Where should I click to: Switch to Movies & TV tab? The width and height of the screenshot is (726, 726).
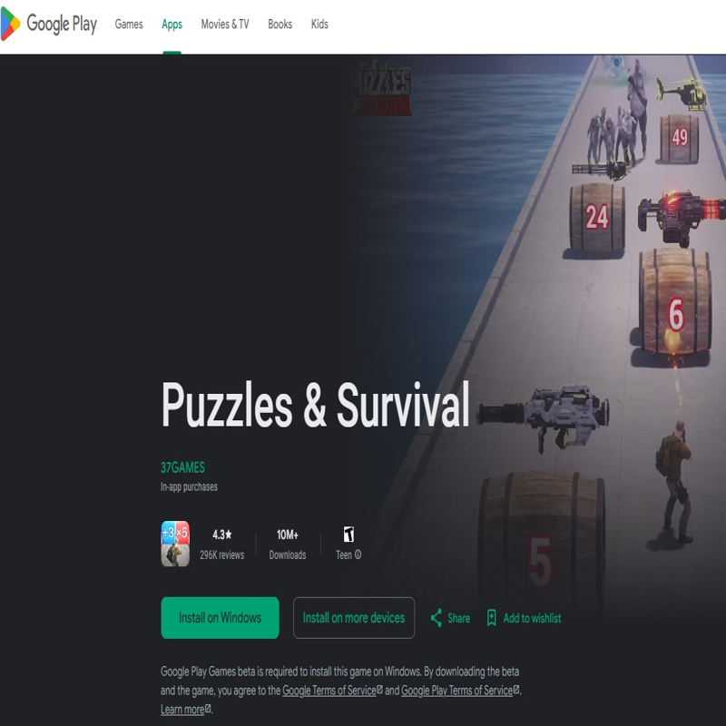pos(224,25)
